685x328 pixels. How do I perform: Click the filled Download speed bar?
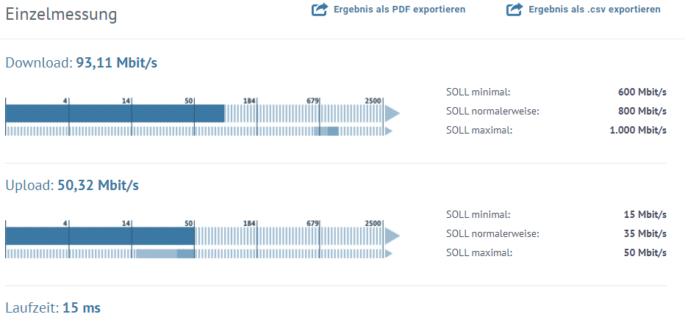coord(115,113)
